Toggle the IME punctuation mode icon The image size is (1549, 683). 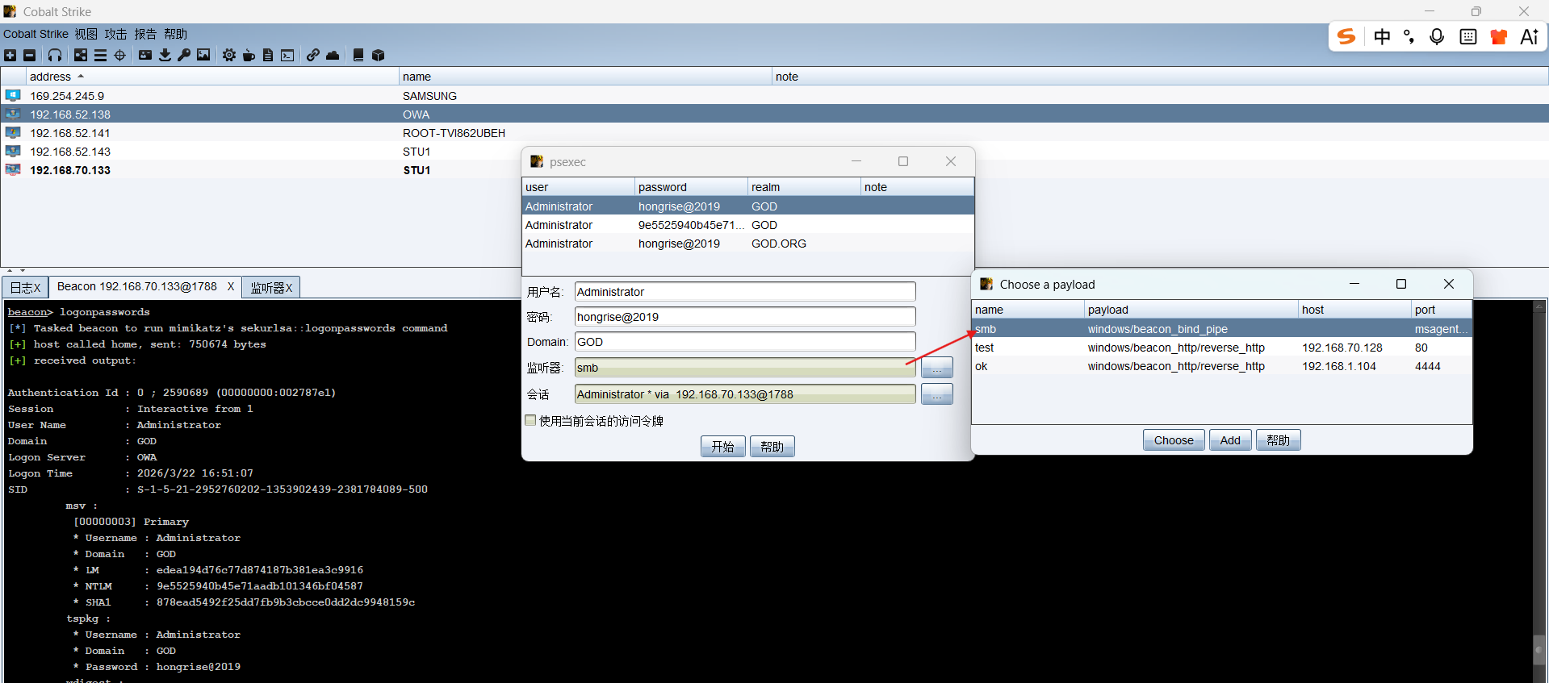tap(1409, 36)
